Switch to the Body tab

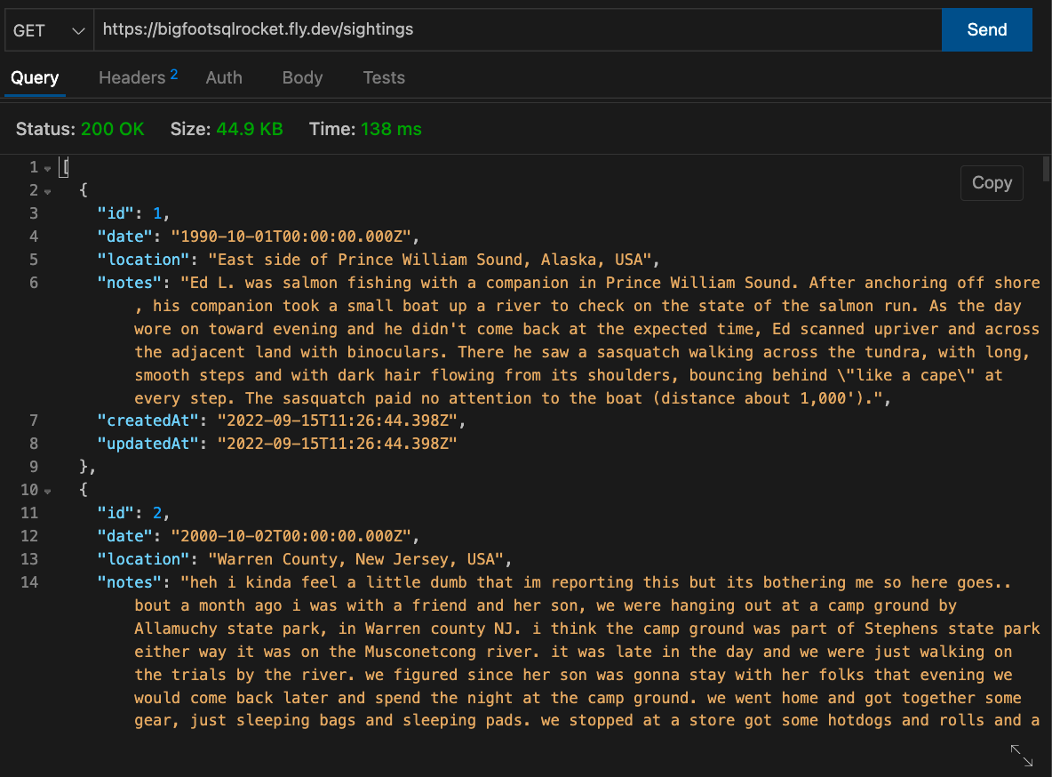(302, 78)
